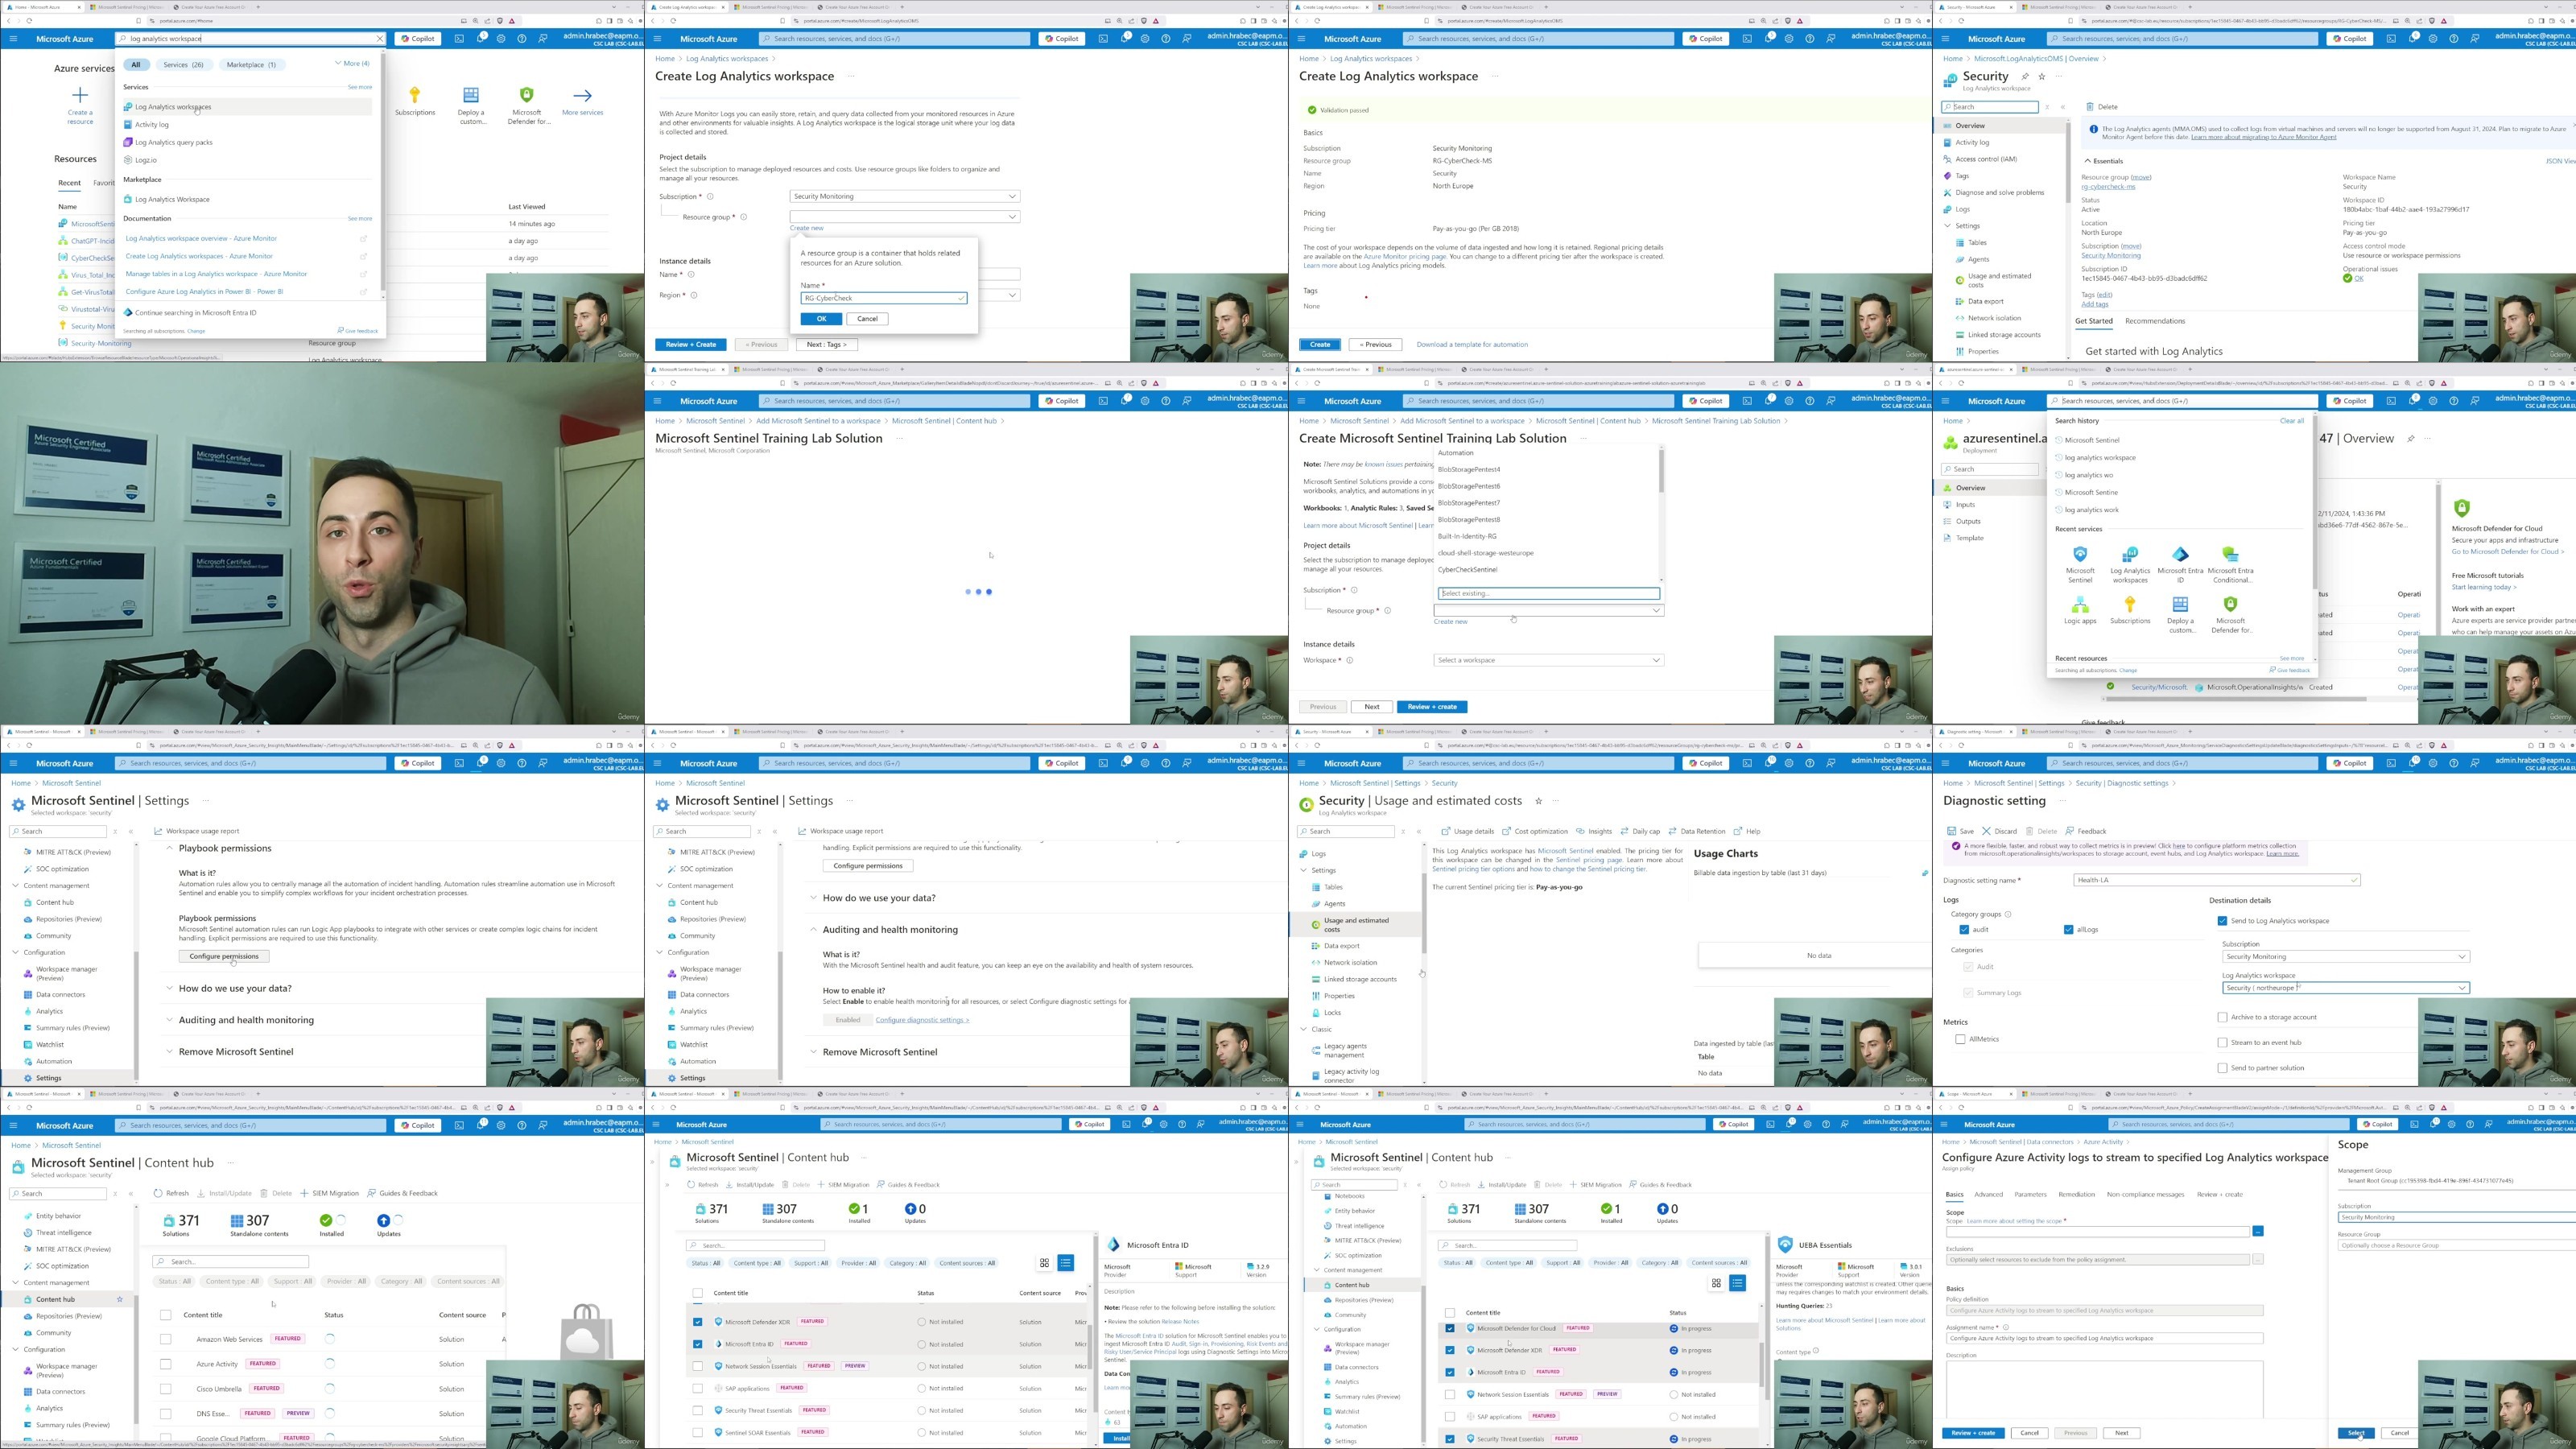Open Feedback on the Diagnostic setting toolbar

[2085, 831]
